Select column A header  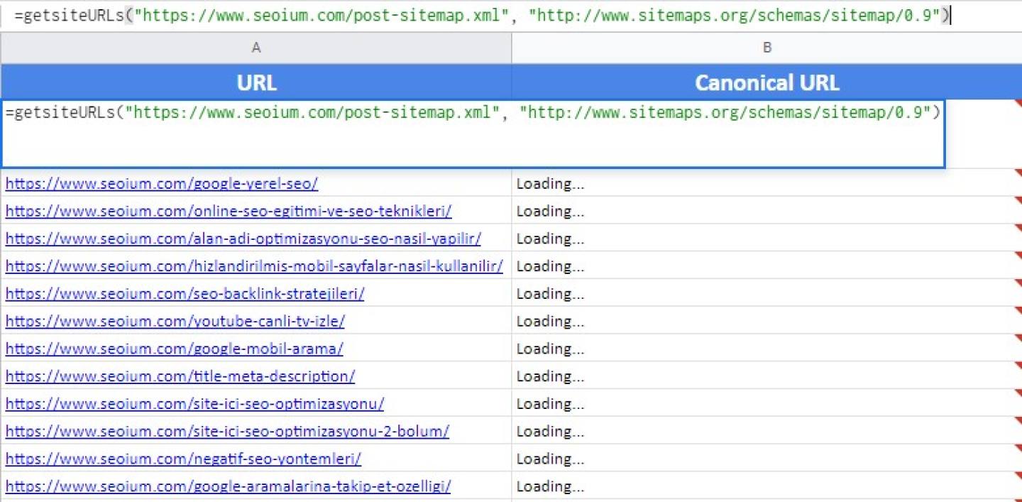coord(256,48)
